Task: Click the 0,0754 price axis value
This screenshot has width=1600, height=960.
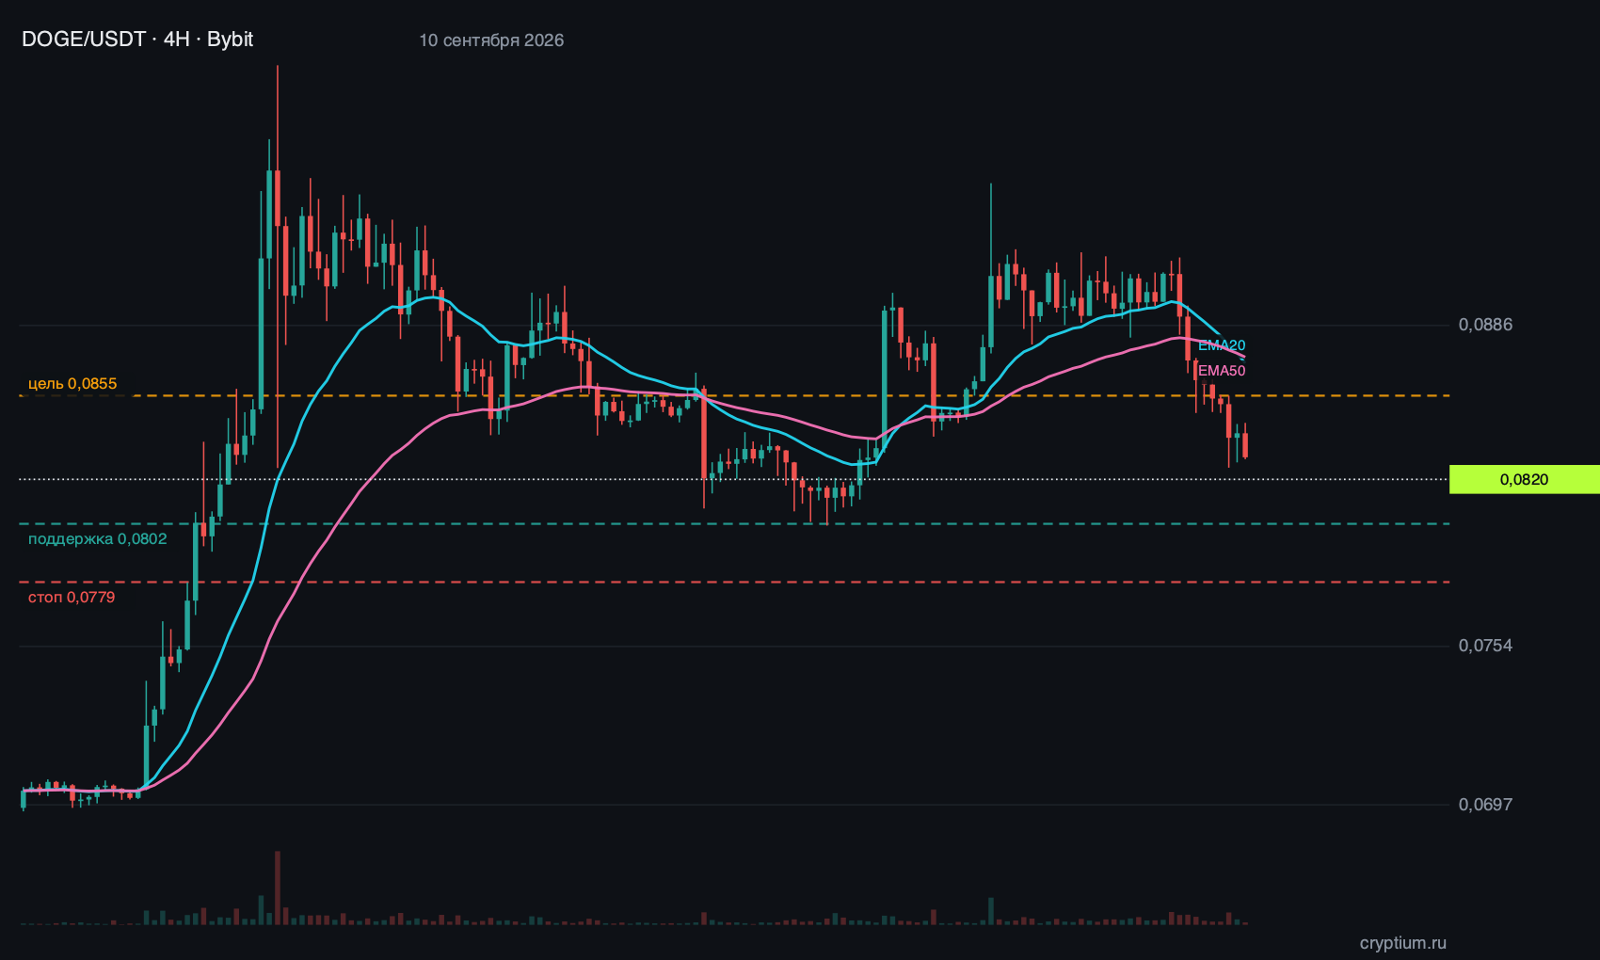Action: coord(1486,646)
